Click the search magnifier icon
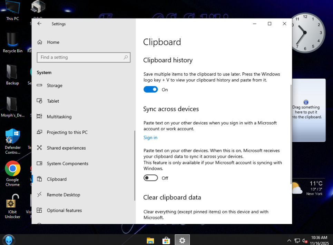The width and height of the screenshot is (333, 245). tap(126, 58)
